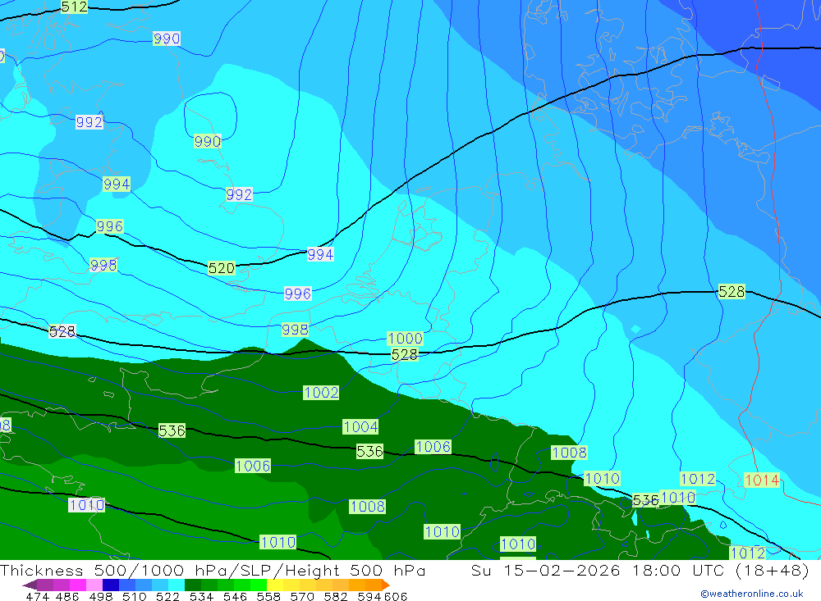Click the dark purple arrow at the legend start
Screen dimensions: 821x601
[30, 585]
